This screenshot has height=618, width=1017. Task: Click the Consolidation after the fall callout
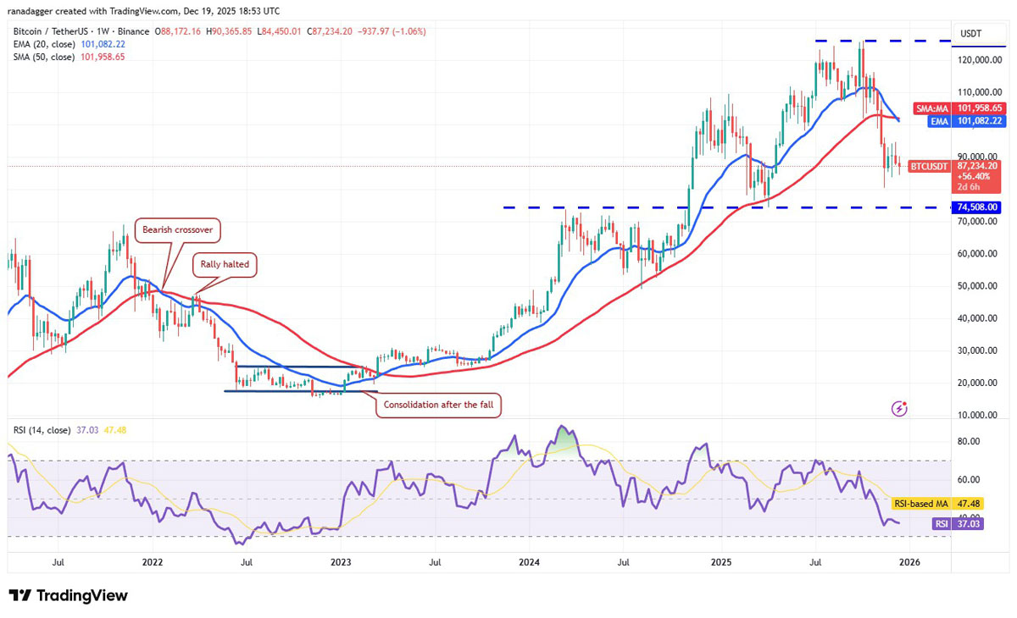coord(439,405)
